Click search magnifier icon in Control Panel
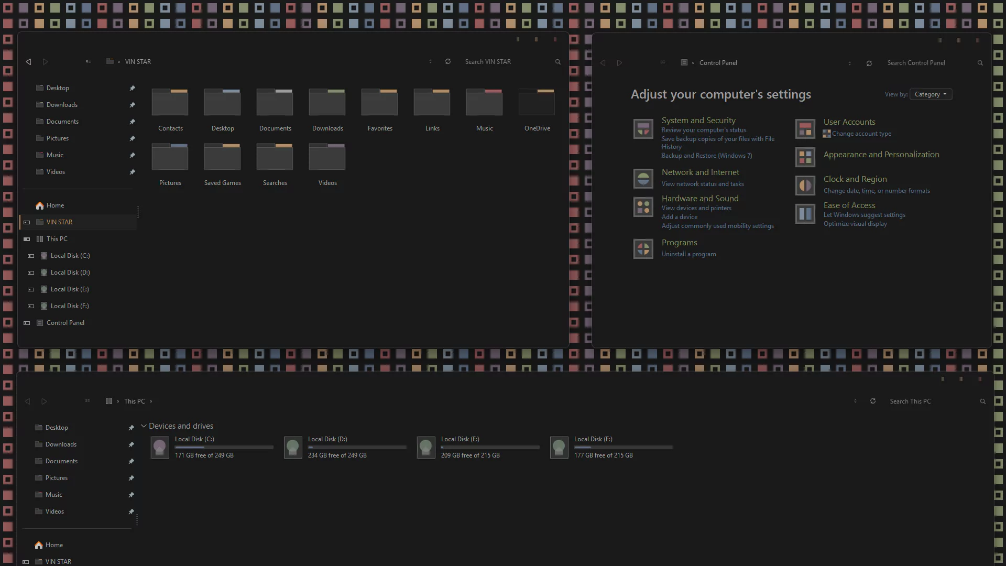The width and height of the screenshot is (1006, 566). [x=980, y=63]
